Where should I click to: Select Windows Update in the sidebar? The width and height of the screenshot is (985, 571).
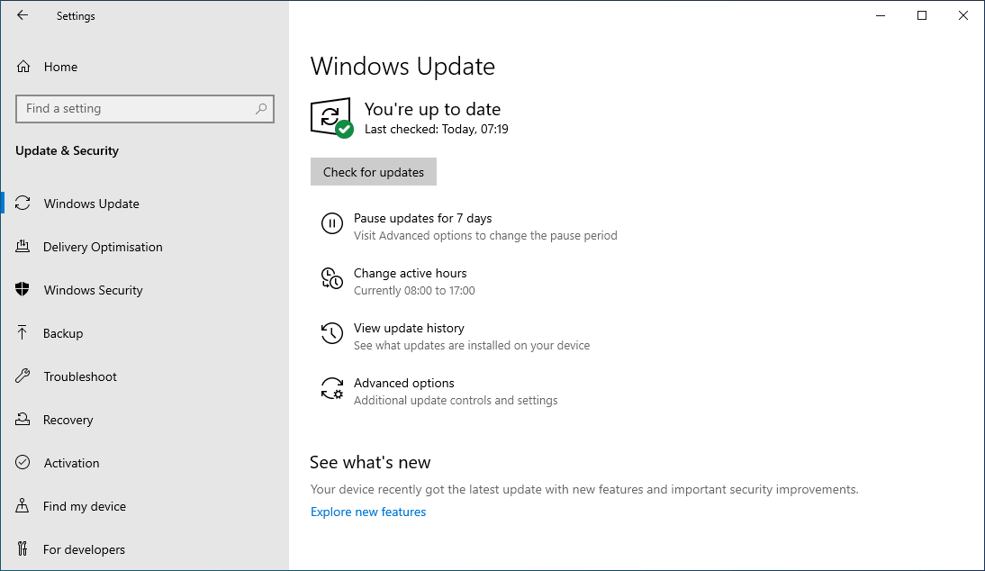(x=91, y=204)
